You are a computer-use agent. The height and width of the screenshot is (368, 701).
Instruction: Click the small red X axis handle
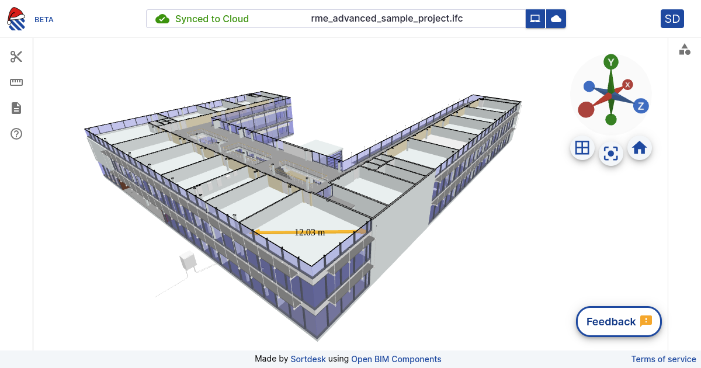pyautogui.click(x=628, y=85)
